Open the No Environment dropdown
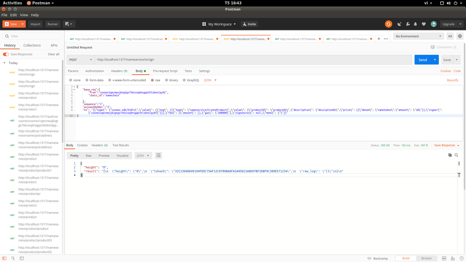The height and width of the screenshot is (262, 466). [x=418, y=36]
